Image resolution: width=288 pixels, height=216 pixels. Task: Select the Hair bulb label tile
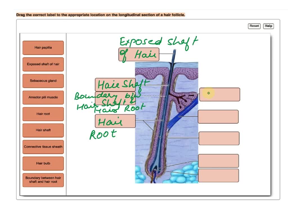click(x=43, y=163)
